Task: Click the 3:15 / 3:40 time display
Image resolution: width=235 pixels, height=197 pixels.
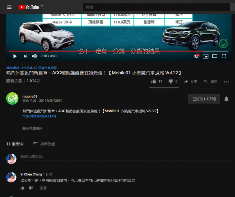Action: pos(49,56)
